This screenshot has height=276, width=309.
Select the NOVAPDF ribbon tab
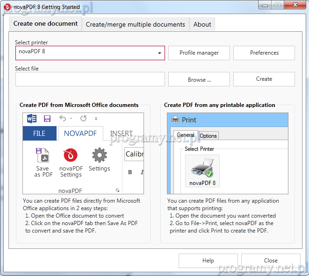click(80, 134)
